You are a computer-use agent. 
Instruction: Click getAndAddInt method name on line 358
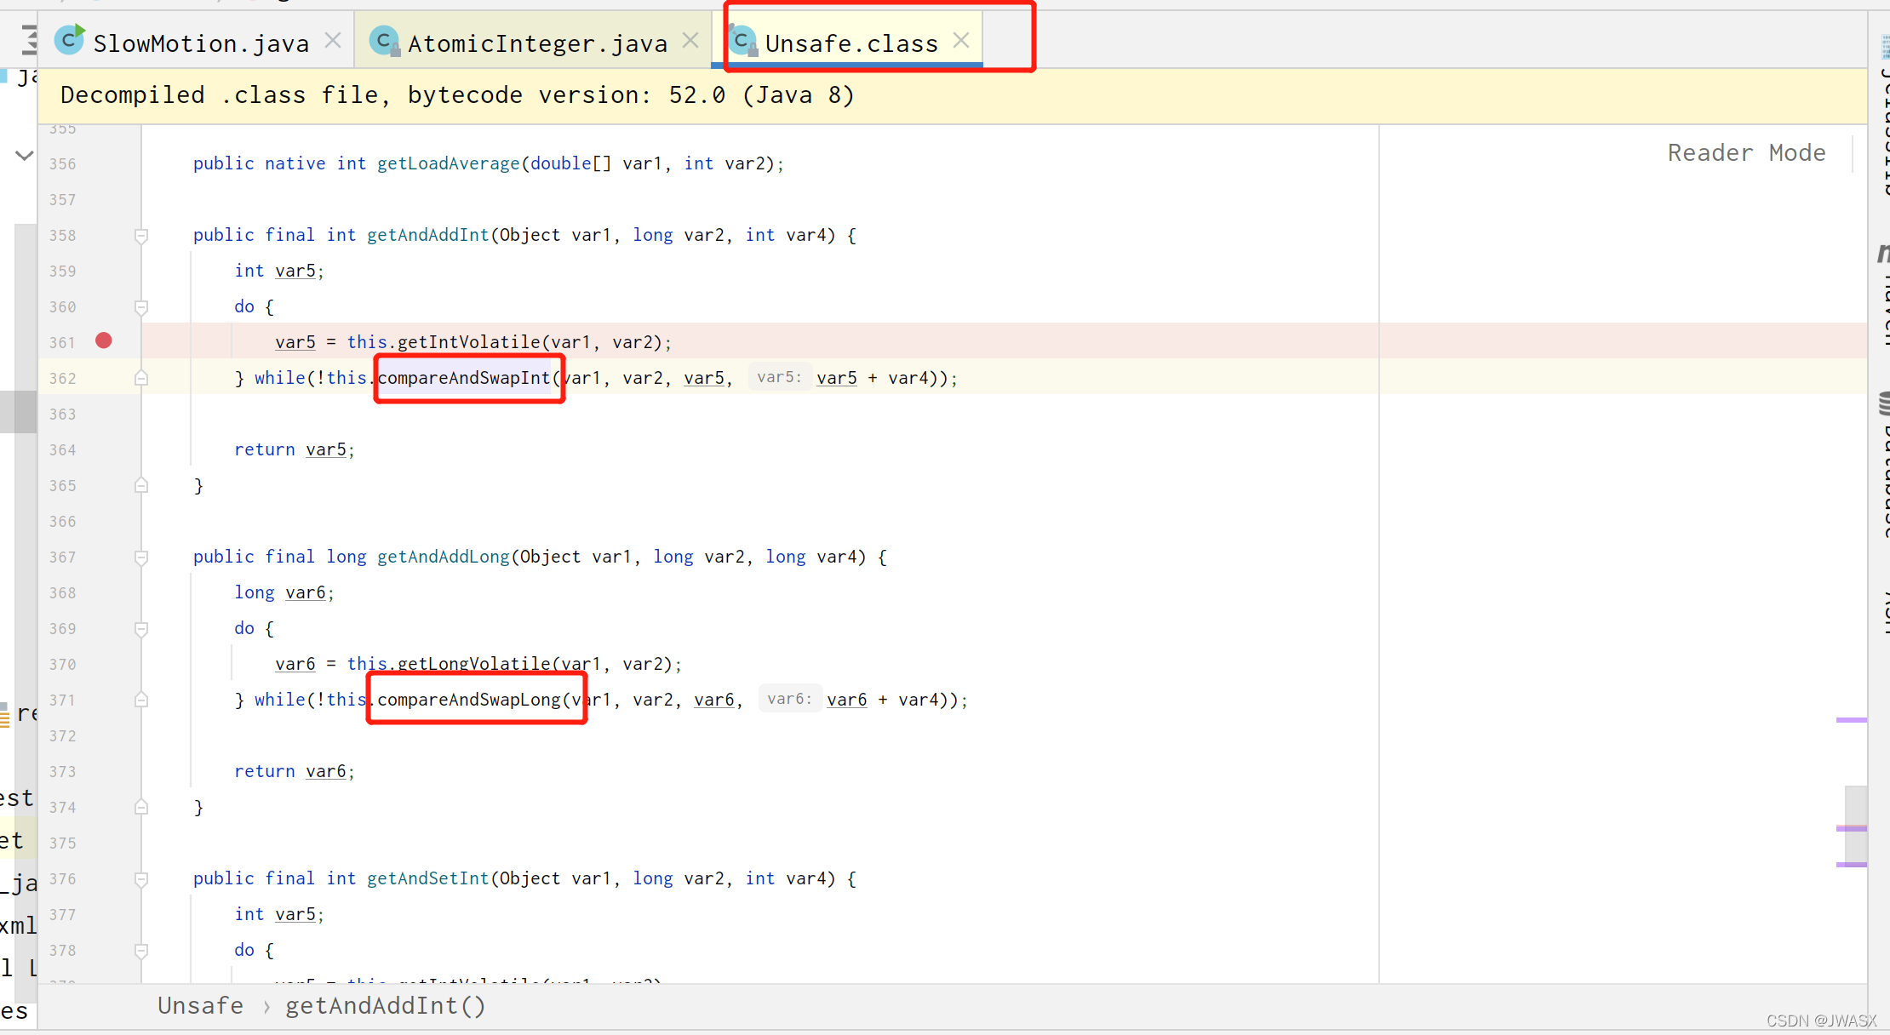428,234
